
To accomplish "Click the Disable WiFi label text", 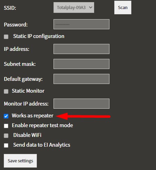I will [27, 135].
